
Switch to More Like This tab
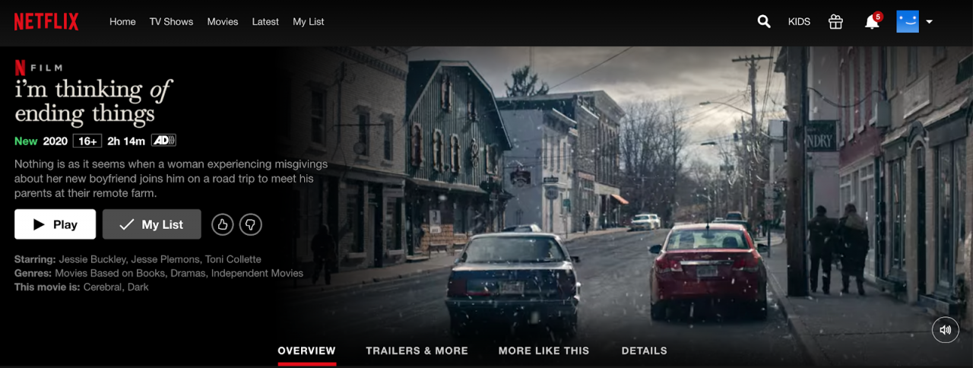tap(544, 351)
